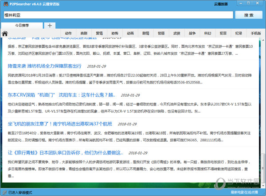Minimize the P2PSearcher window
The height and width of the screenshot is (196, 266).
(241, 3)
